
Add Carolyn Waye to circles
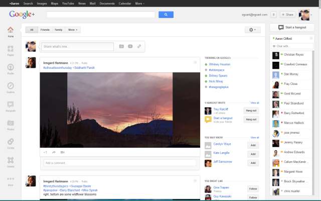tap(253, 145)
